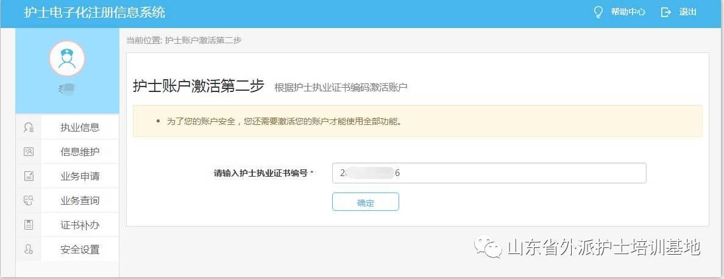
Task: Click the nurse avatar picture
Action: click(x=67, y=58)
